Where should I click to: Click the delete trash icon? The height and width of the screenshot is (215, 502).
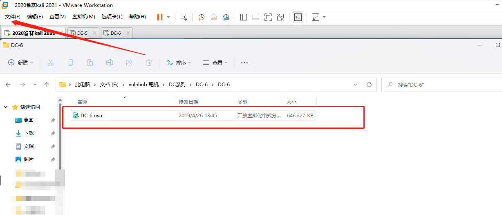pos(149,63)
